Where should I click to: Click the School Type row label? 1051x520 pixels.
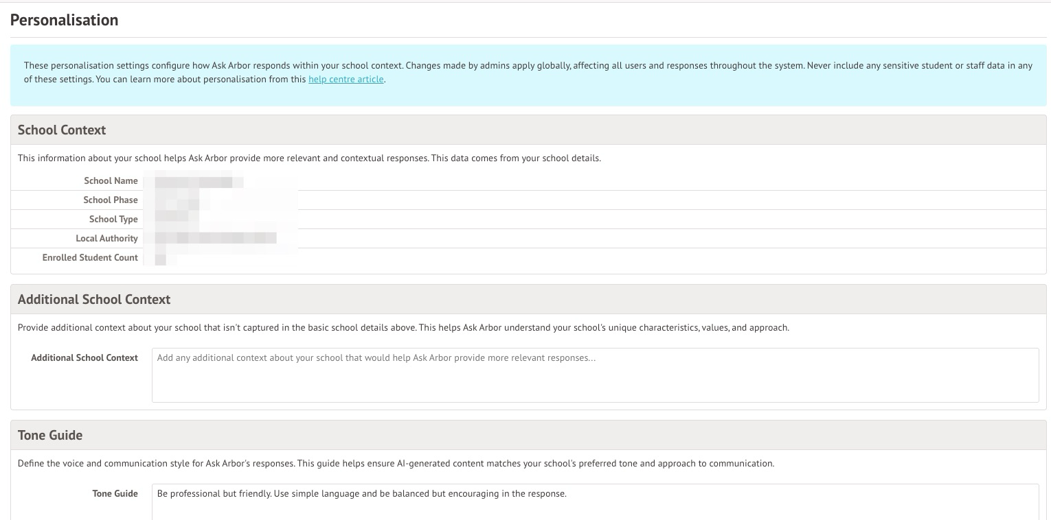coord(113,220)
